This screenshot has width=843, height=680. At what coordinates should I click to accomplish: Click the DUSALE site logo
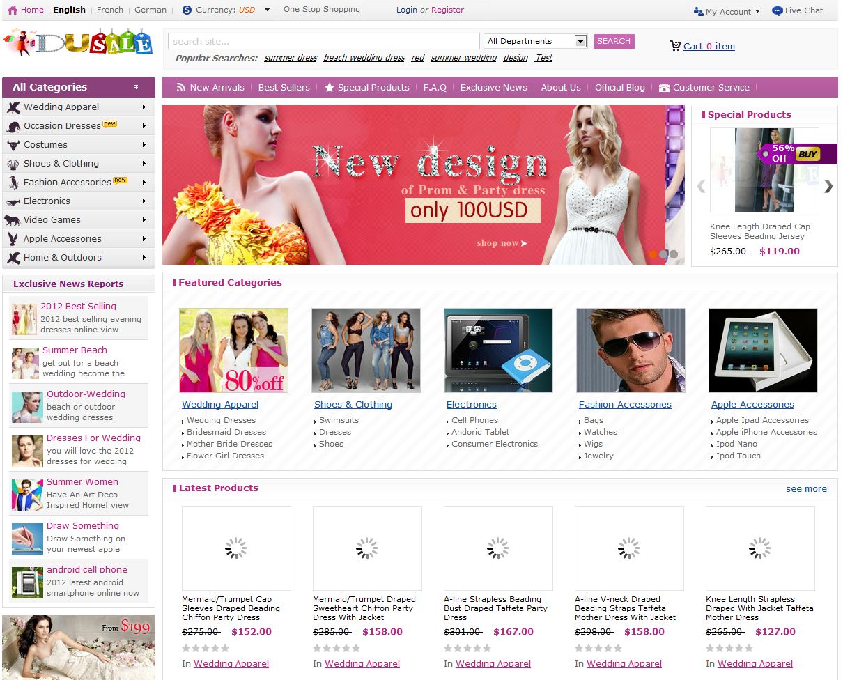coord(78,43)
